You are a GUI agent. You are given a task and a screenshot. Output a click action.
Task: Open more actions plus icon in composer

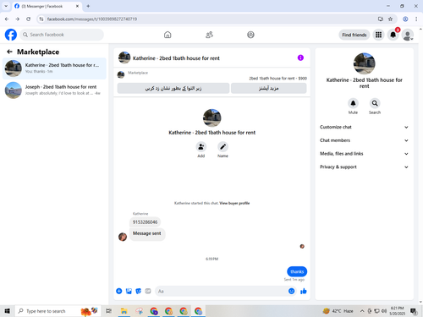[119, 291]
